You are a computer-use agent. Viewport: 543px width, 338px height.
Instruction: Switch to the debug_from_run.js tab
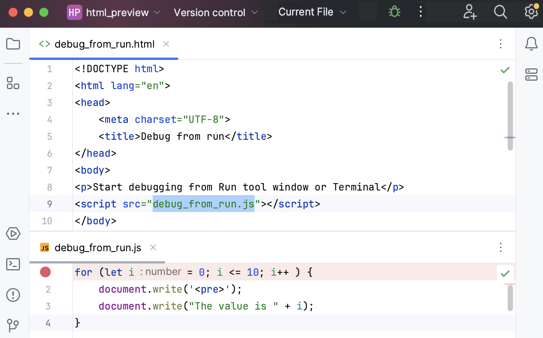click(98, 248)
